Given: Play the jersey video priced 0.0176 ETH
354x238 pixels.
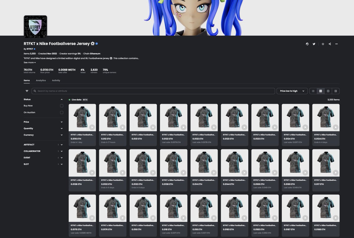Looking at the screenshot, I should coord(122,218).
